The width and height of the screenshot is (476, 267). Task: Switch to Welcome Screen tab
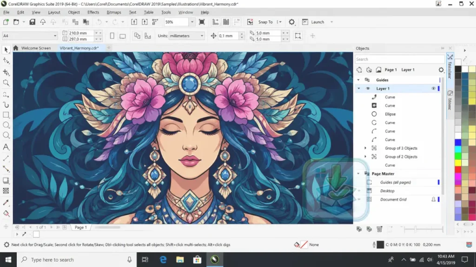[x=36, y=48]
